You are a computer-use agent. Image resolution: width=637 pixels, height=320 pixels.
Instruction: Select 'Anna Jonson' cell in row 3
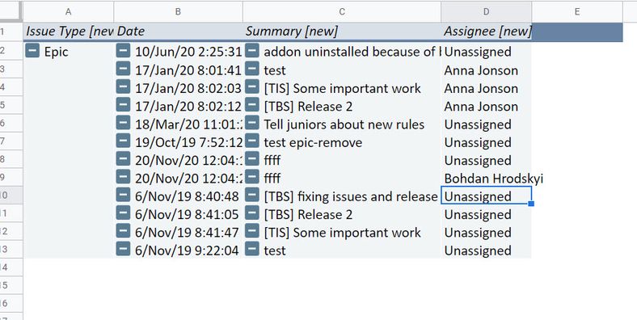click(487, 69)
